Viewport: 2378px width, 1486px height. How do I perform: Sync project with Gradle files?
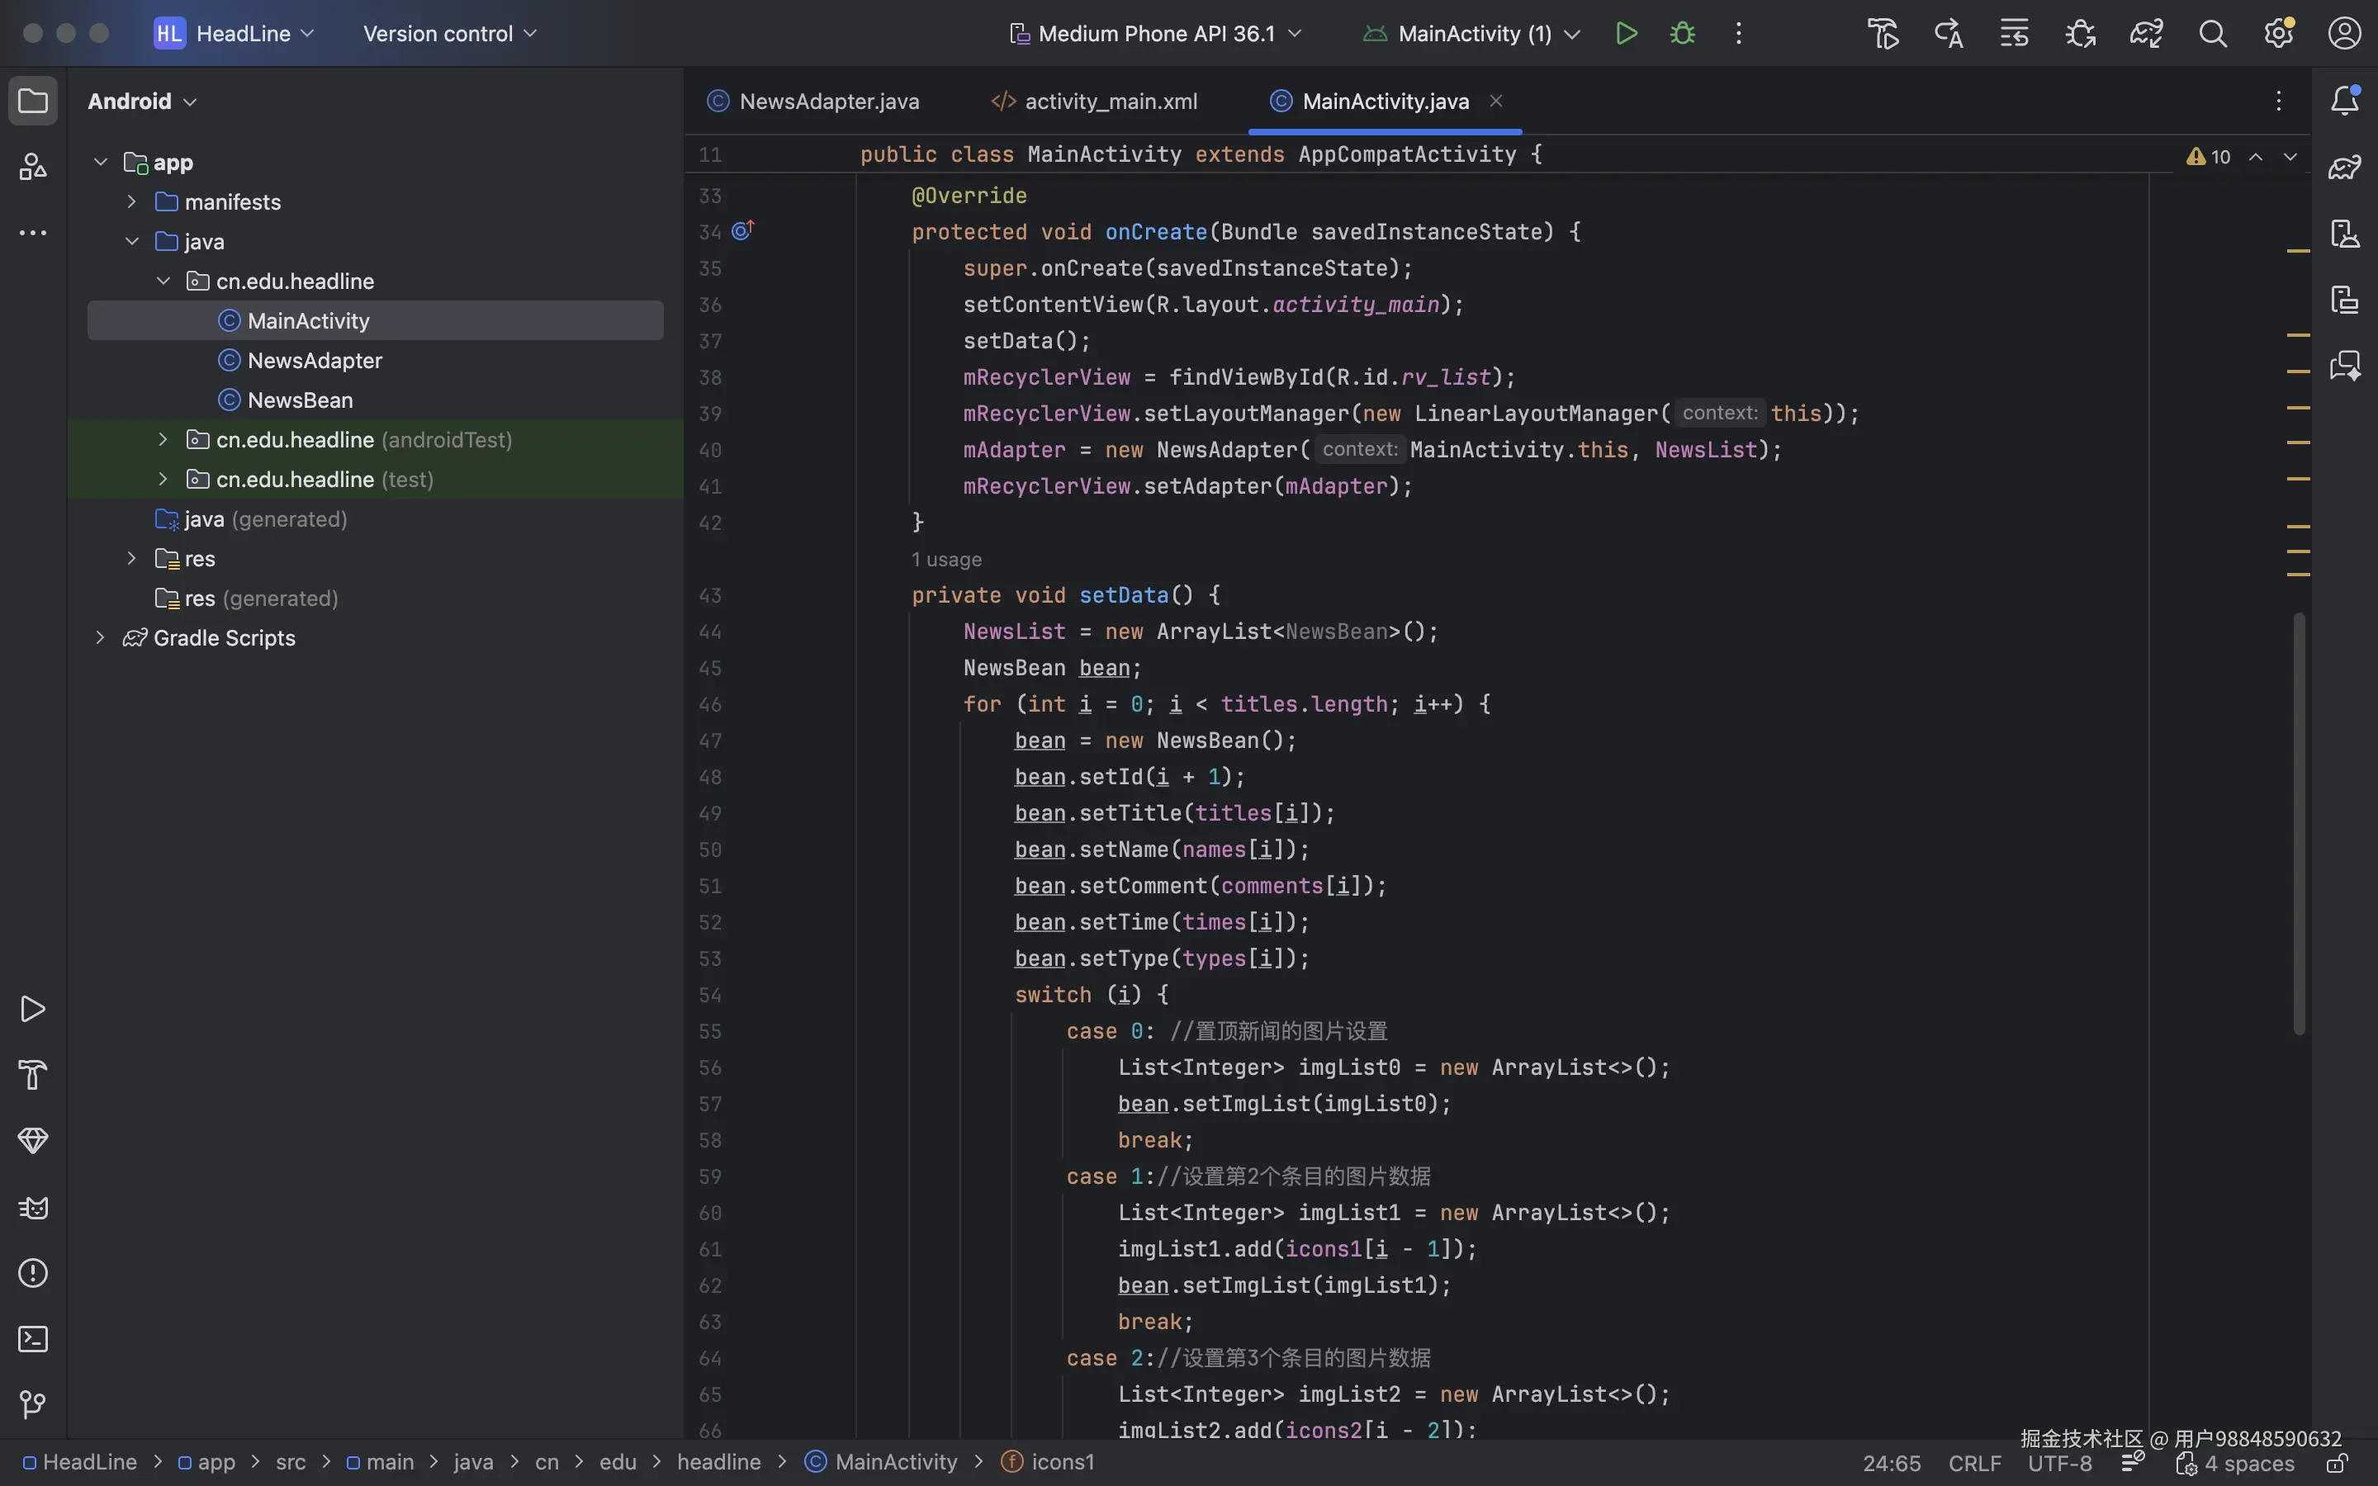2146,33
